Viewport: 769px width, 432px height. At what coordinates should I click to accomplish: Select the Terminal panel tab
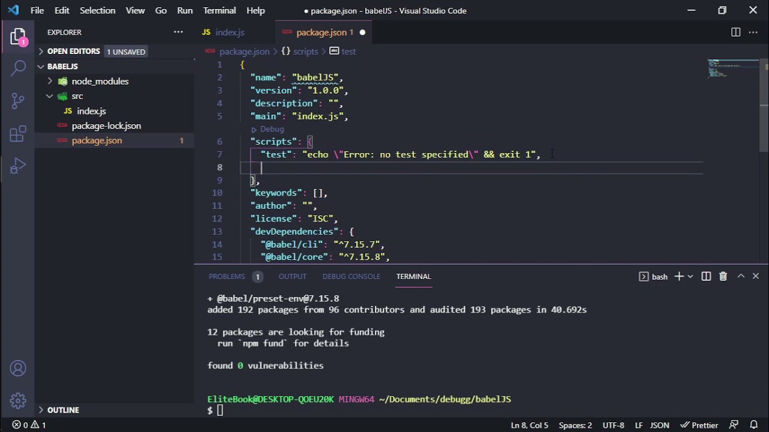coord(413,276)
